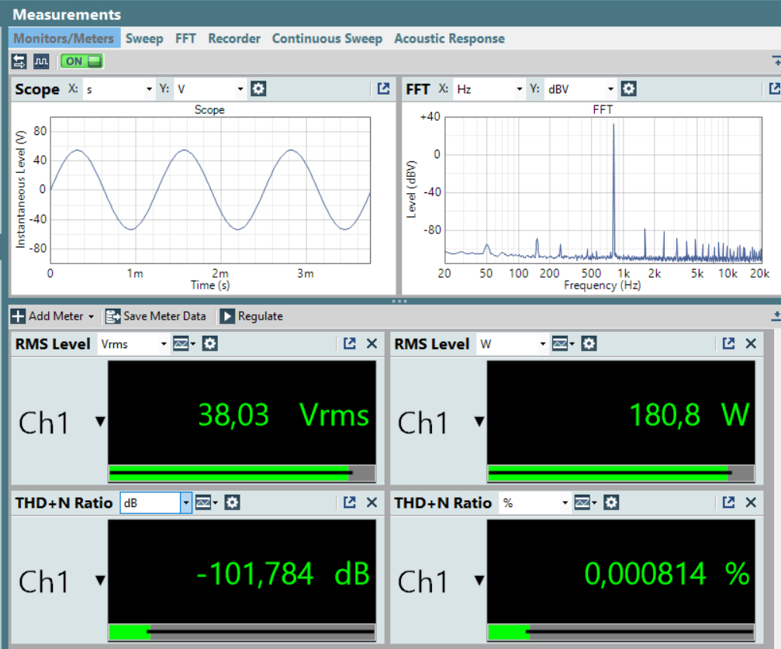Switch to Monitors/Meters tab

[64, 38]
